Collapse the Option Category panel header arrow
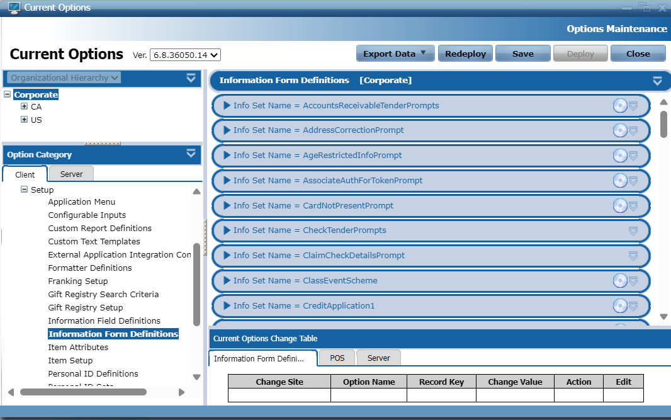The image size is (671, 420). (x=191, y=154)
